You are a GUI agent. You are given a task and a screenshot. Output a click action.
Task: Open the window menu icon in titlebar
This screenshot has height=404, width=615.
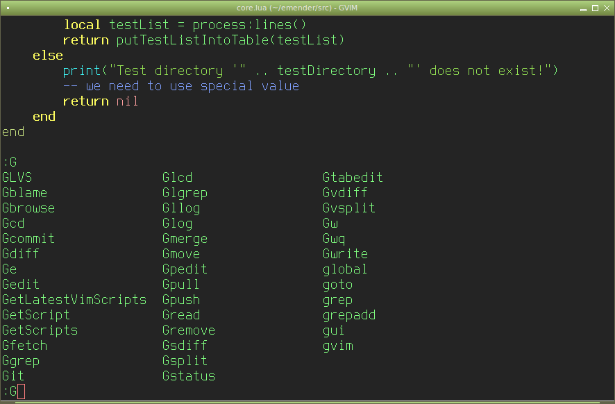pyautogui.click(x=7, y=8)
